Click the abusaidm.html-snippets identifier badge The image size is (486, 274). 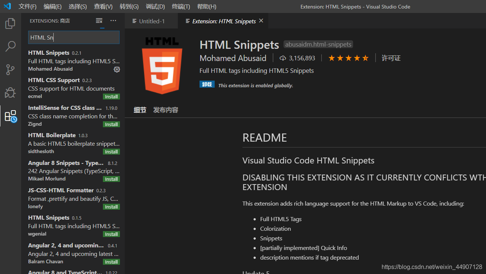(318, 44)
